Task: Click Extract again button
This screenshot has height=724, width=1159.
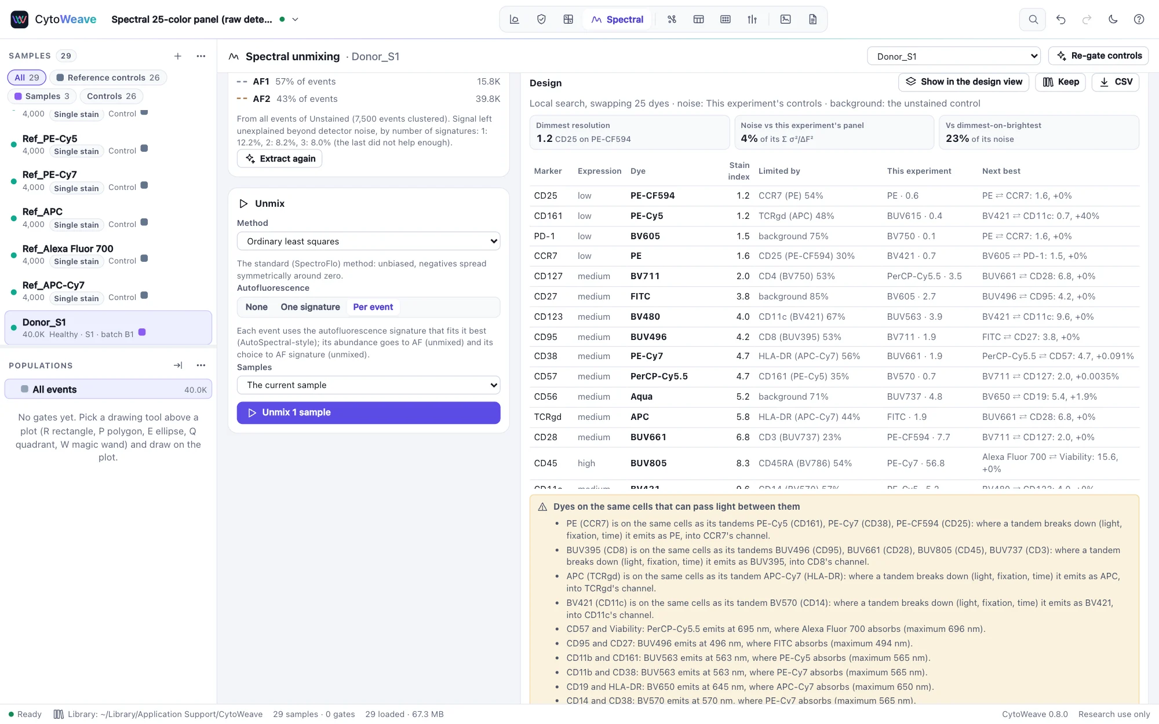Action: coord(280,159)
